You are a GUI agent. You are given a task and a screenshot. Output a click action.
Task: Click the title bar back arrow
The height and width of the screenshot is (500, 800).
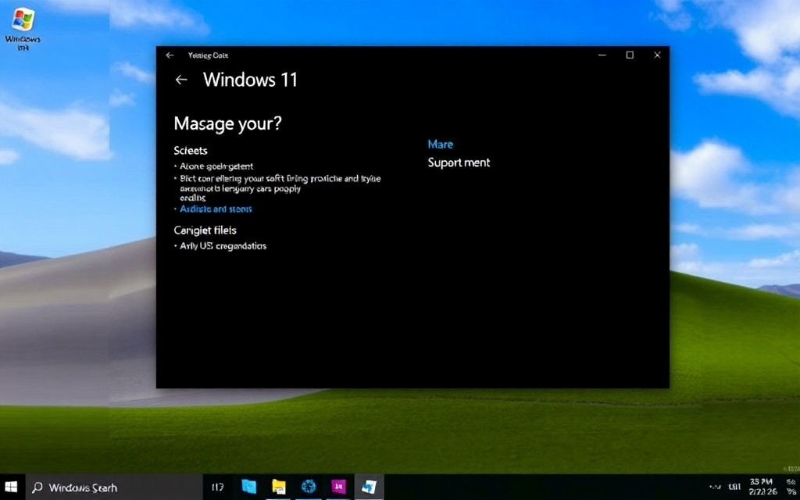pyautogui.click(x=170, y=55)
